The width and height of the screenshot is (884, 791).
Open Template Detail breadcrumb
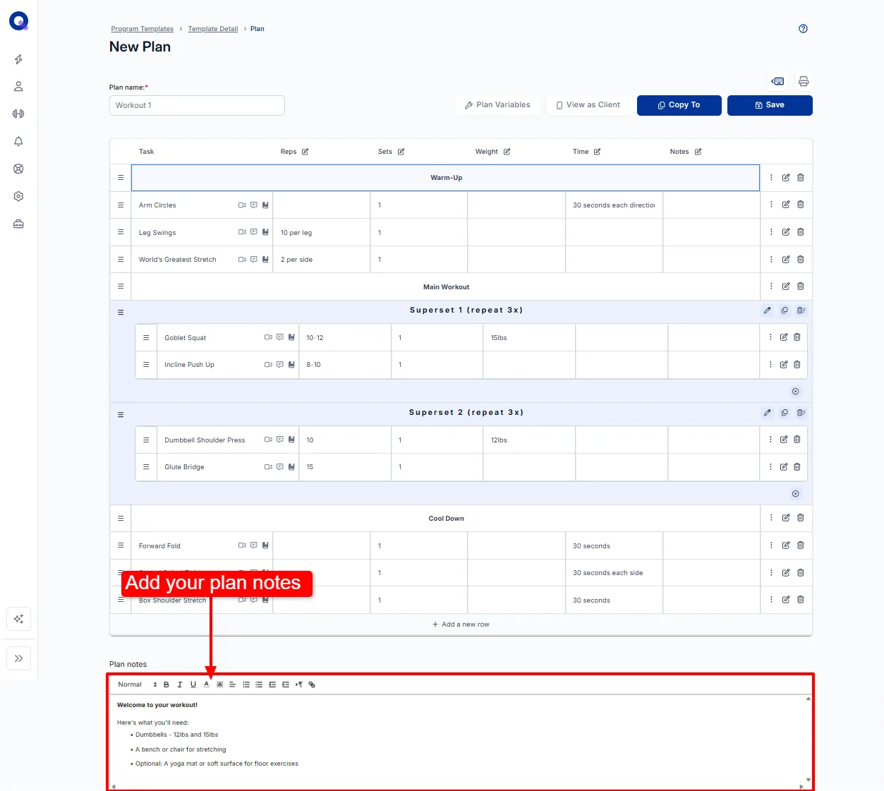point(213,29)
